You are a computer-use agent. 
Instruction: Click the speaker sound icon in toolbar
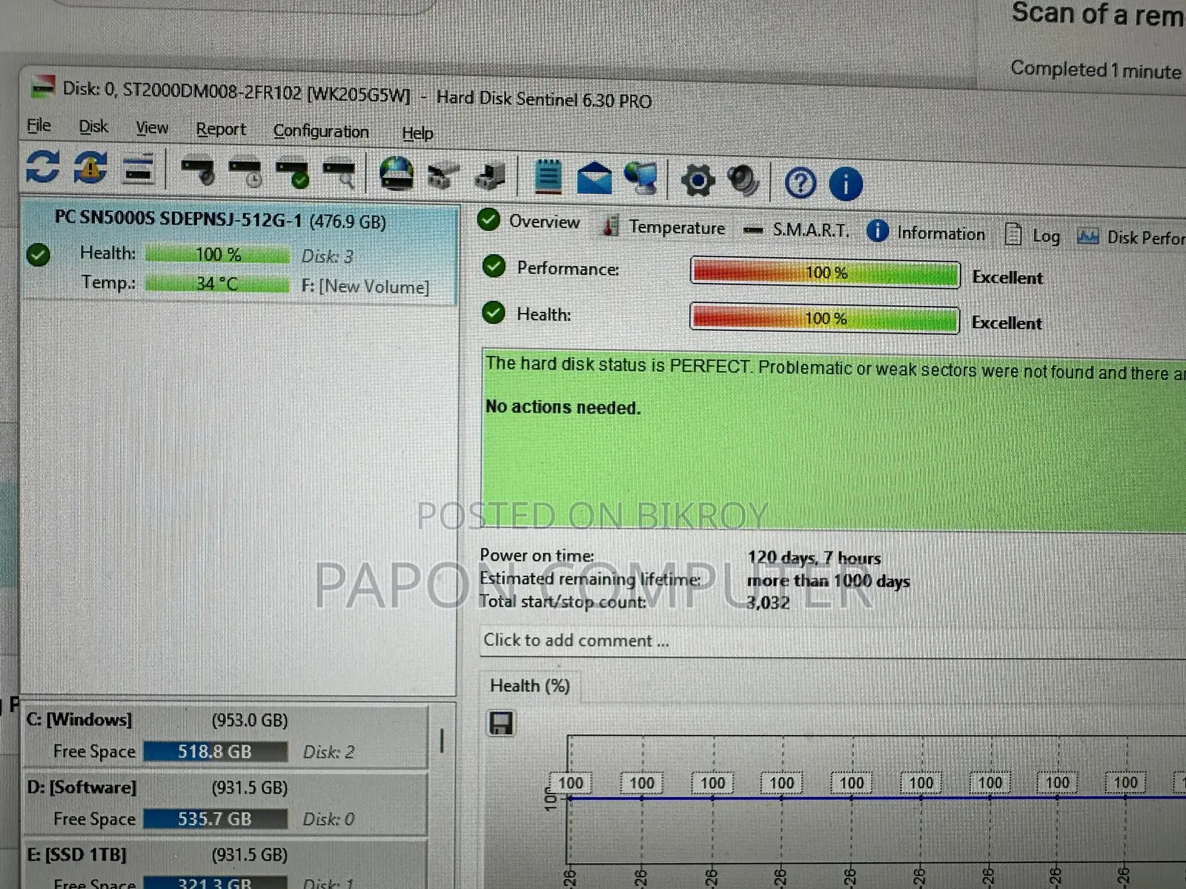[x=743, y=182]
